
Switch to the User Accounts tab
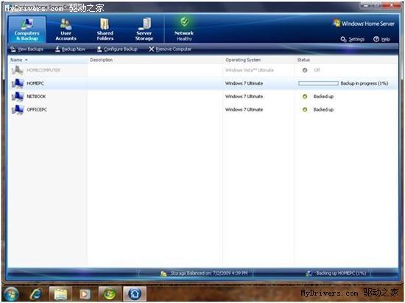66,29
